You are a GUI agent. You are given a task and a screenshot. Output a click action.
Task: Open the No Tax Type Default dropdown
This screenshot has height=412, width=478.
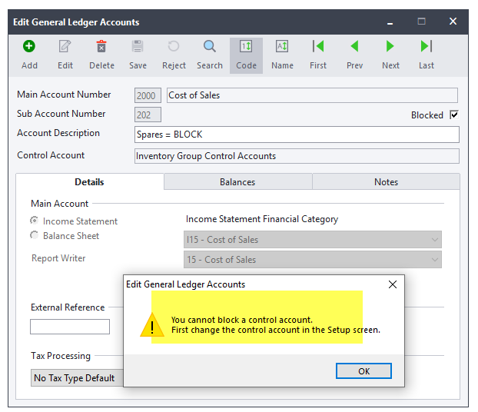click(75, 378)
